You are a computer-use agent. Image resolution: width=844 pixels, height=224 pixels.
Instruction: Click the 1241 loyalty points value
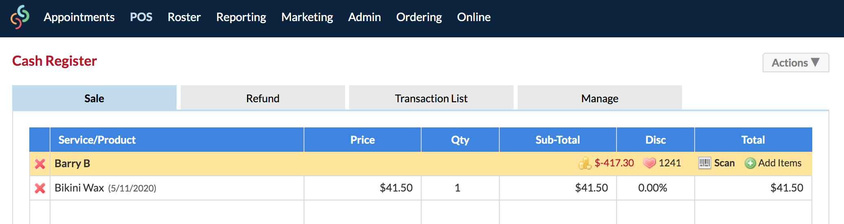(x=670, y=163)
